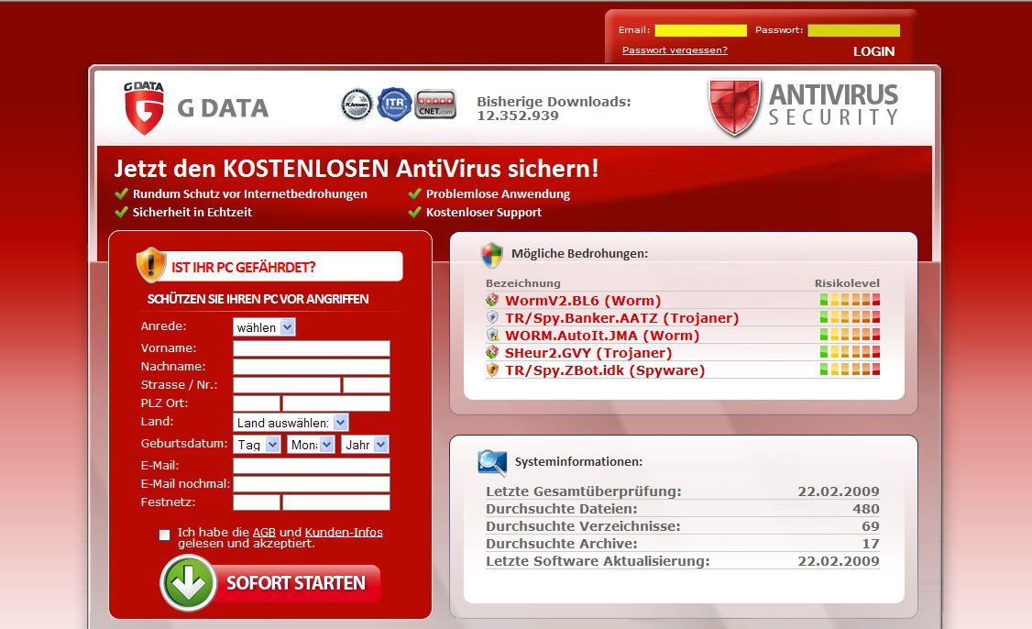The height and width of the screenshot is (629, 1032).
Task: Click the Antivirus Security red shield emblem
Action: [734, 107]
